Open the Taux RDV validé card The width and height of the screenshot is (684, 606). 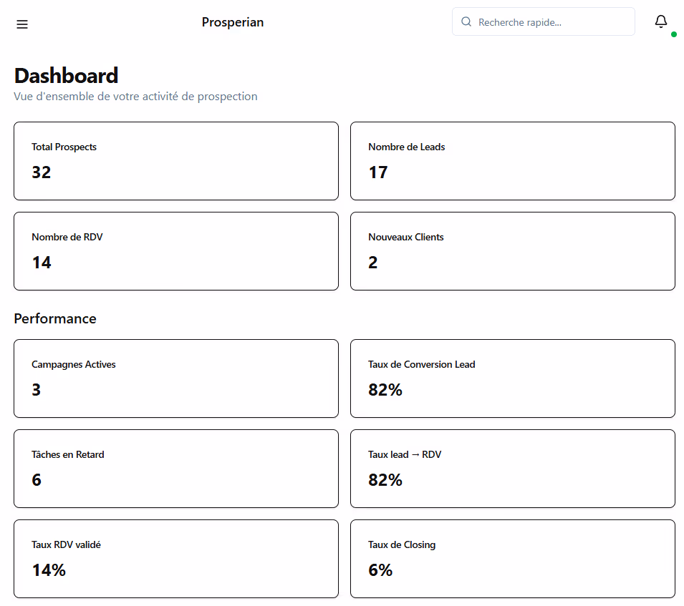point(175,558)
